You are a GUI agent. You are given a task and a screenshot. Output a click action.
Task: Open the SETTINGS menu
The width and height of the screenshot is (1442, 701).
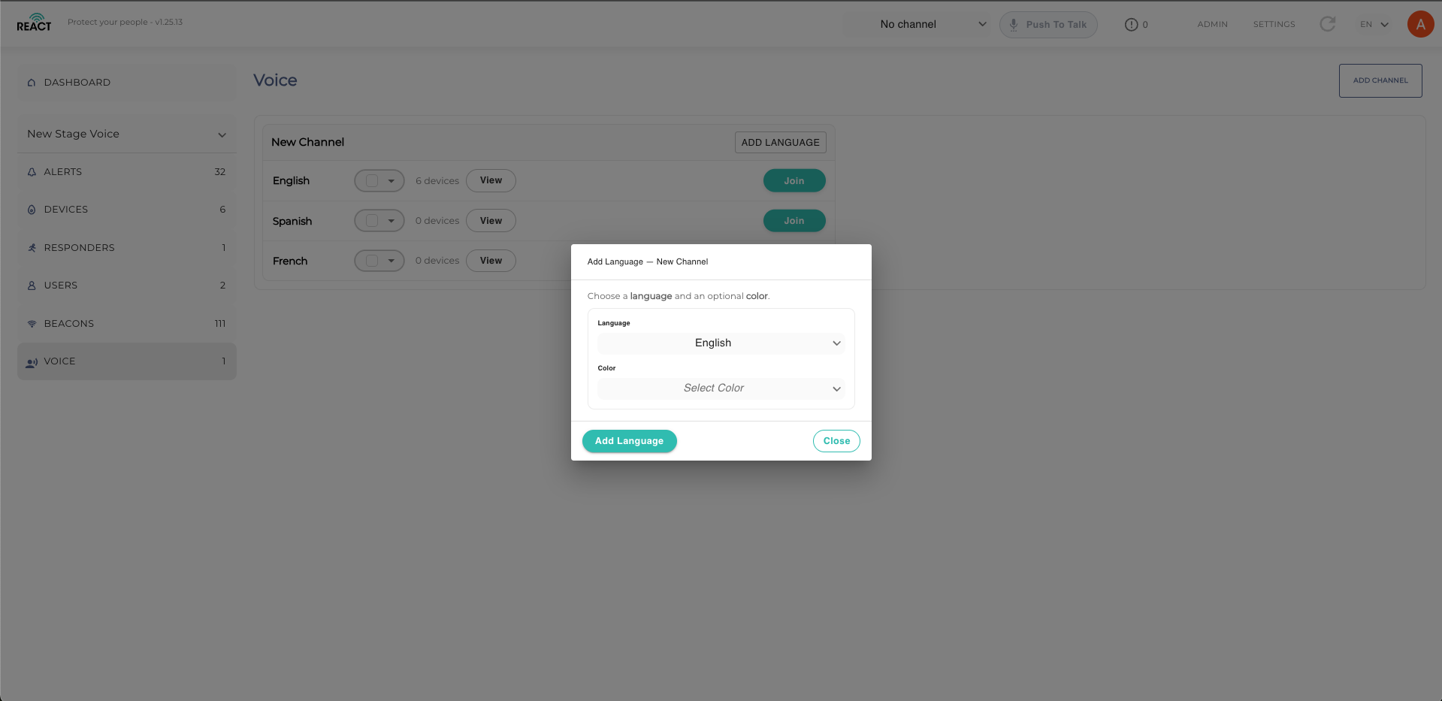(x=1274, y=24)
